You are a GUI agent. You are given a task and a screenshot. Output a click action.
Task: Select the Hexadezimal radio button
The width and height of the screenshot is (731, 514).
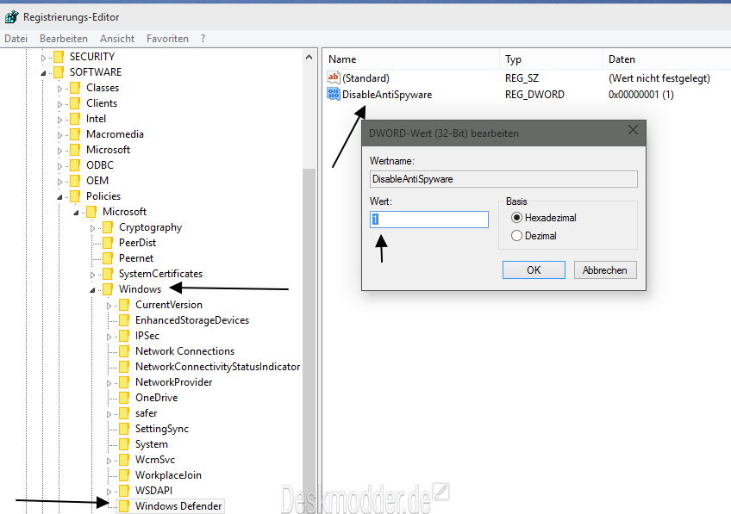tap(516, 218)
